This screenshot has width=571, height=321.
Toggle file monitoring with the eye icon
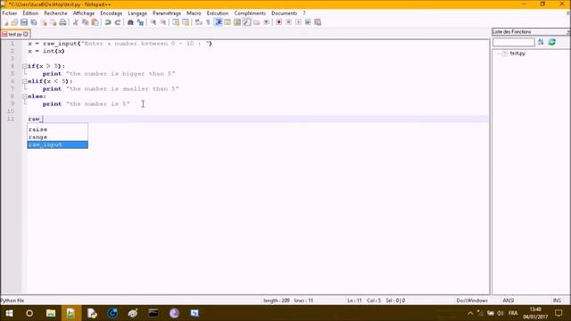point(266,22)
